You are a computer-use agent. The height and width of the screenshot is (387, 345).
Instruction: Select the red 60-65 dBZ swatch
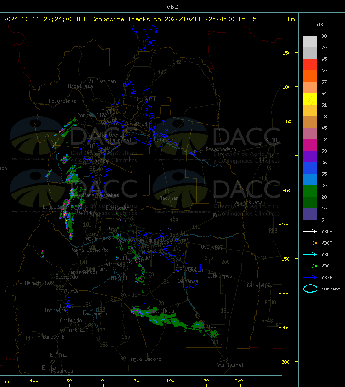coord(310,65)
